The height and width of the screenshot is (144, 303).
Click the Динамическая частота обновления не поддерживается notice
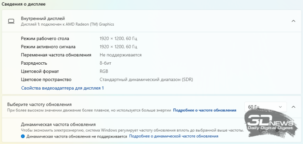point(77,136)
